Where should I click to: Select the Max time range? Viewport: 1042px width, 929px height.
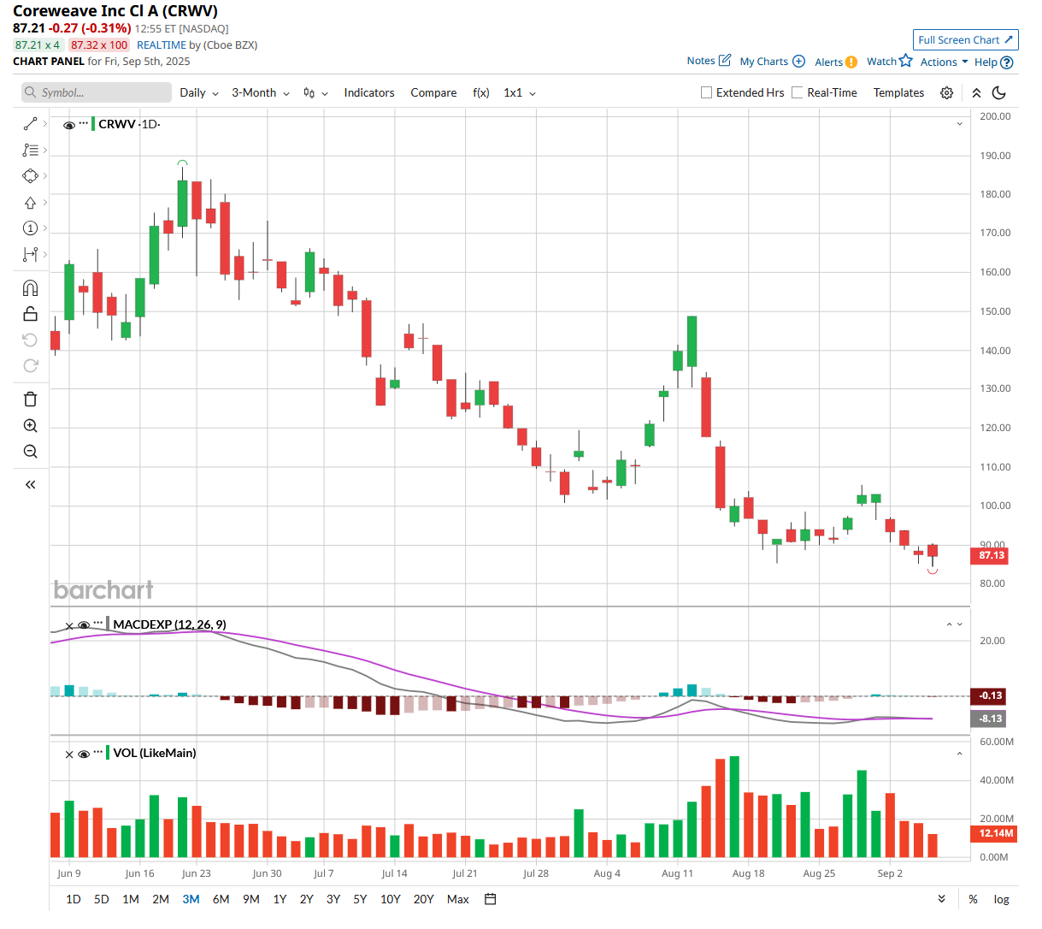click(458, 899)
